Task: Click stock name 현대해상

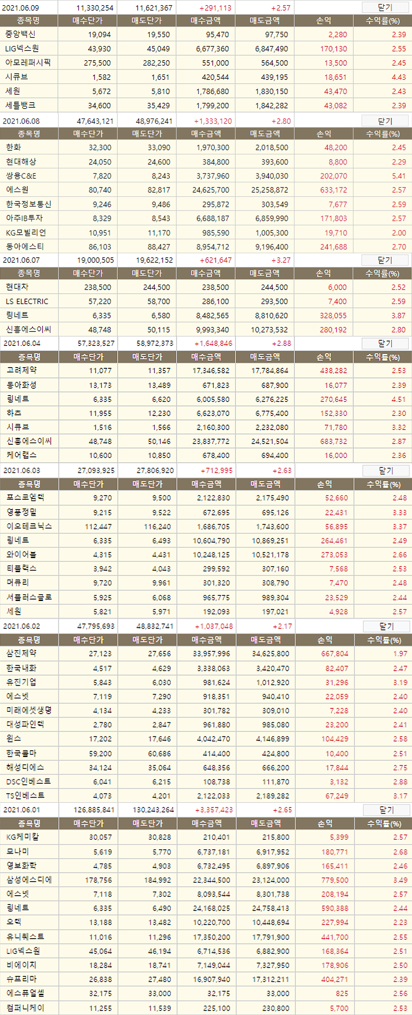Action: [21, 162]
